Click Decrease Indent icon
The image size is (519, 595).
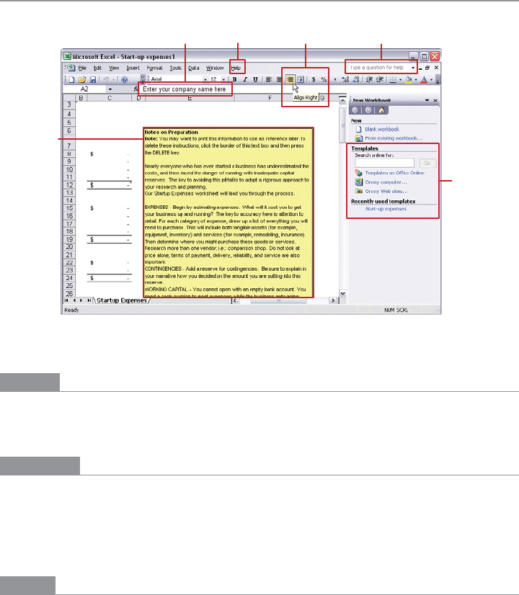[368, 79]
